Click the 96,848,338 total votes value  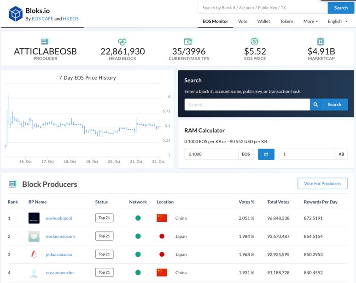(x=278, y=218)
